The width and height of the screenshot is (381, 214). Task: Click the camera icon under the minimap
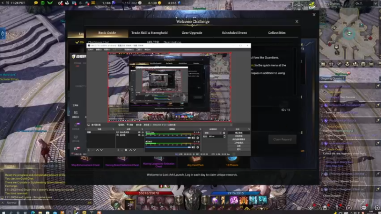363,64
